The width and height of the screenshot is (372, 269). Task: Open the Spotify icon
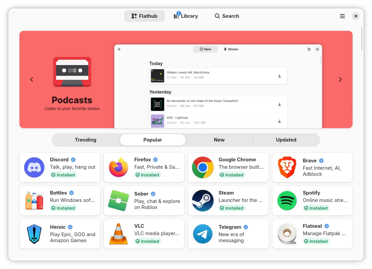287,201
